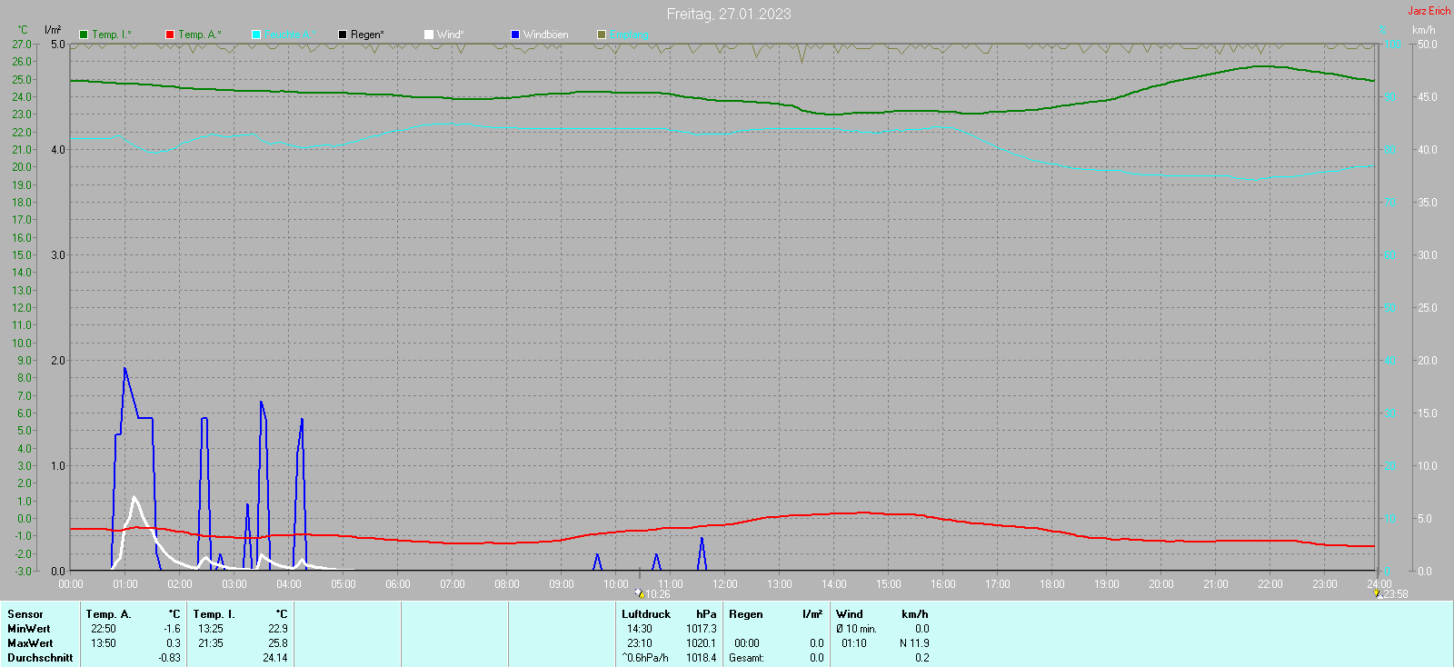Click the sunrise icon beside 10:26
This screenshot has width=1454, height=667.
(x=640, y=594)
